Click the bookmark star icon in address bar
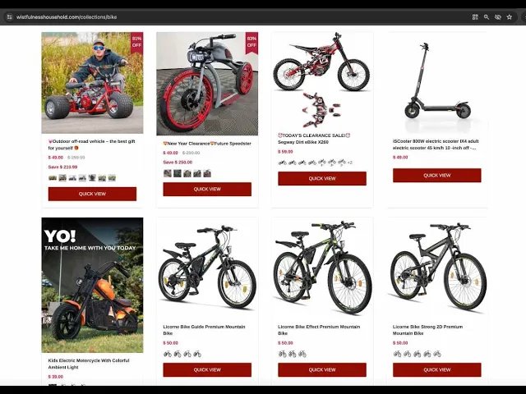 [x=510, y=16]
